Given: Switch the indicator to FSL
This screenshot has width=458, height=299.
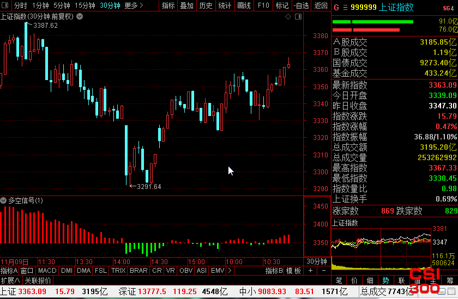Looking at the screenshot, I should [101, 271].
